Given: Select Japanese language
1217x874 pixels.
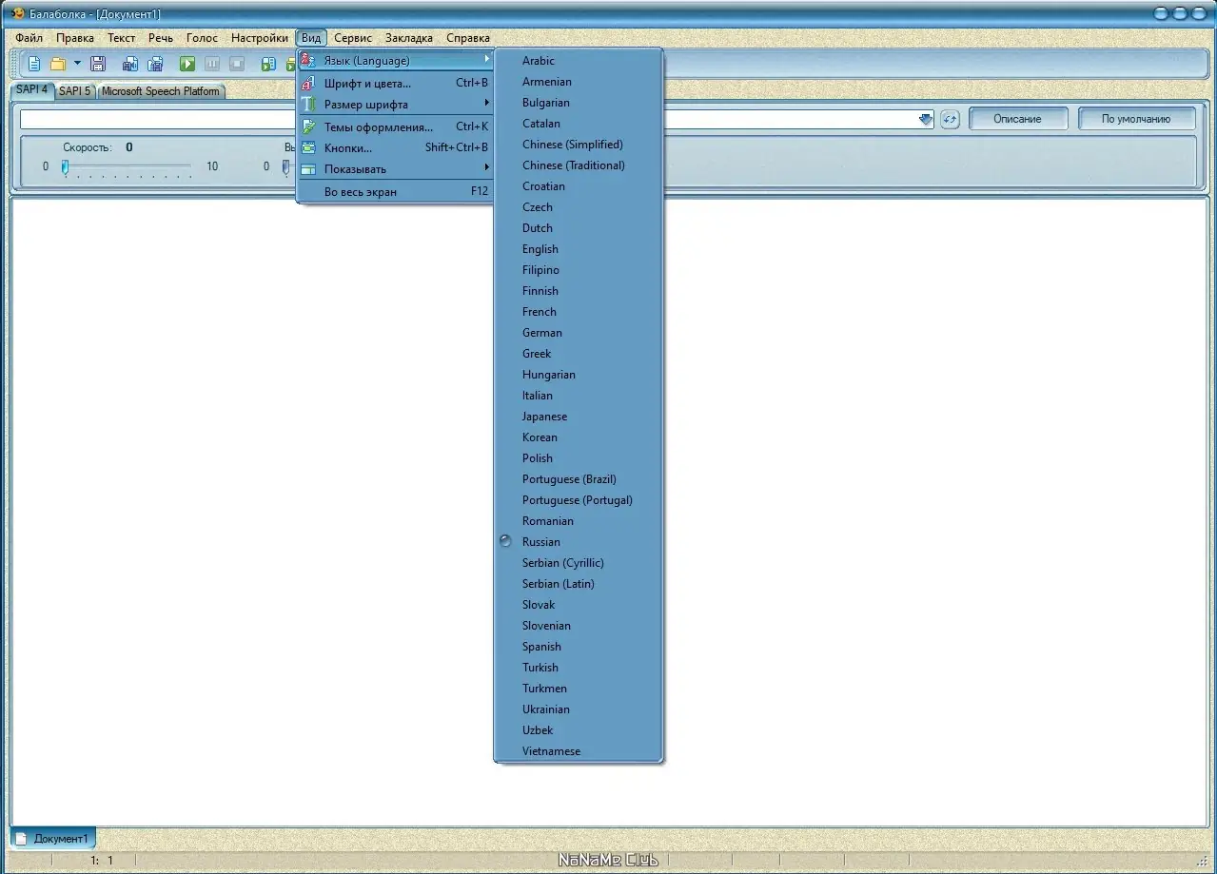Looking at the screenshot, I should (578, 417).
